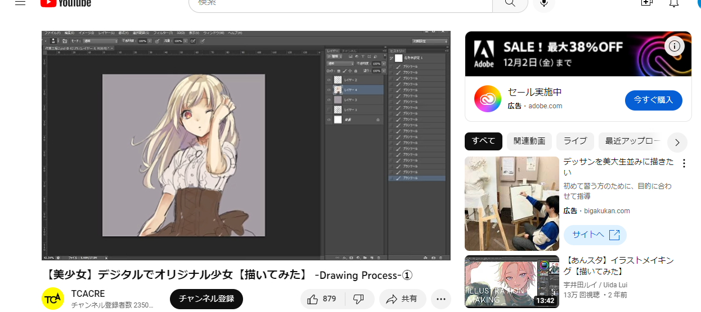Go to the YouTube home logo
This screenshot has width=701, height=312.
[66, 3]
